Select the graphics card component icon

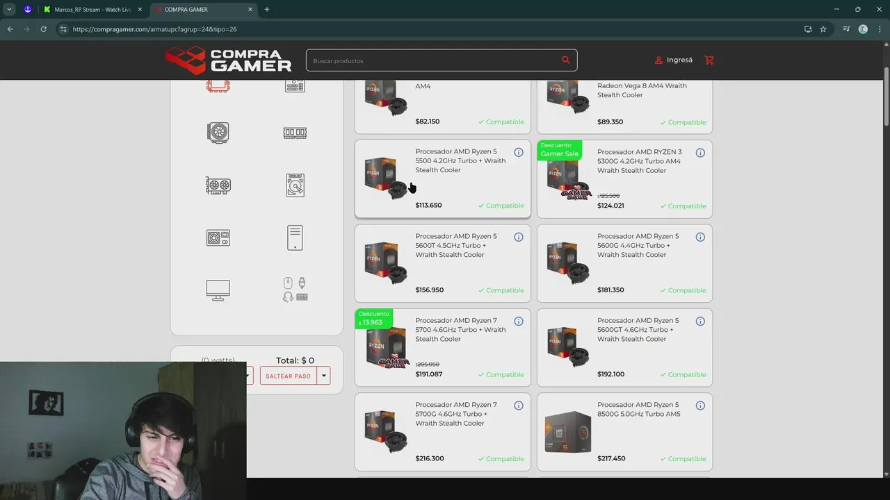pyautogui.click(x=218, y=185)
